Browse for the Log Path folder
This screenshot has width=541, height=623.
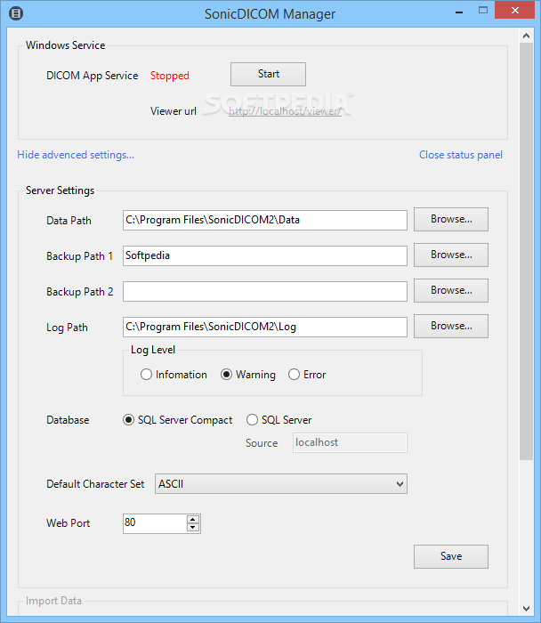click(x=451, y=327)
